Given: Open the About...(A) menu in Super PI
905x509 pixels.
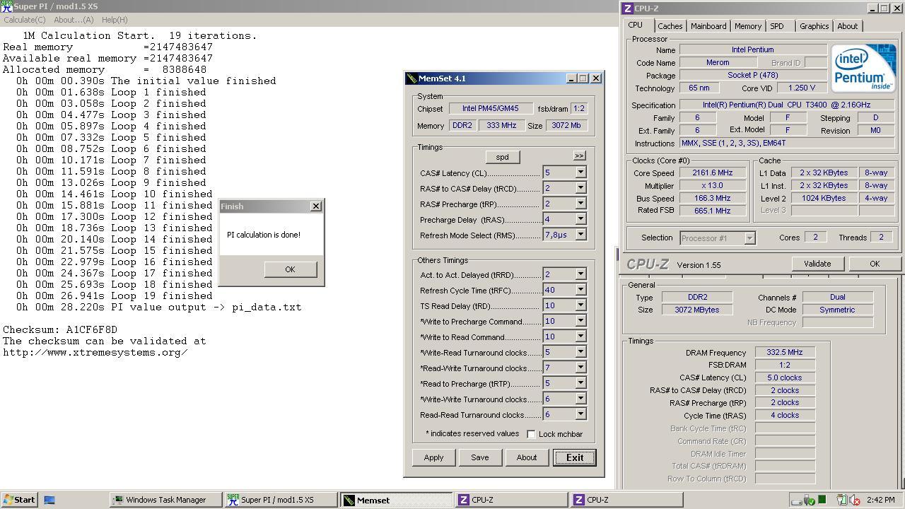Looking at the screenshot, I should 74,20.
